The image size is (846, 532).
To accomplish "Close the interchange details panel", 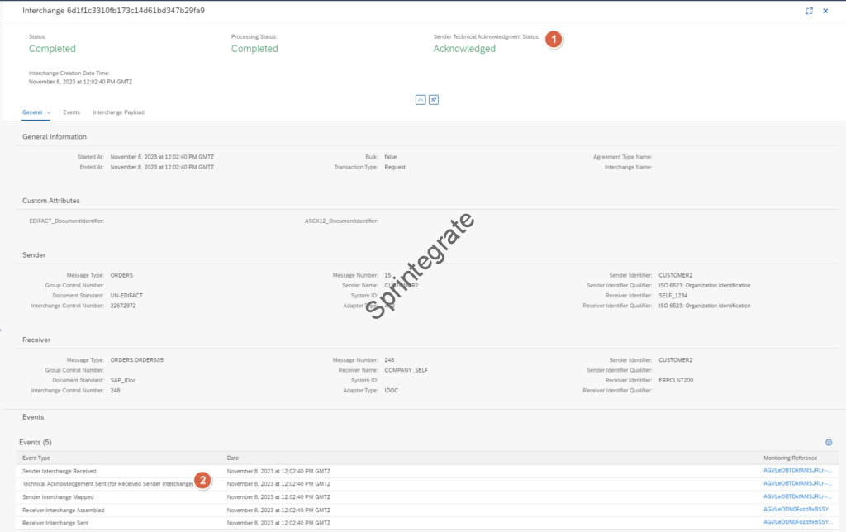I will (x=825, y=11).
